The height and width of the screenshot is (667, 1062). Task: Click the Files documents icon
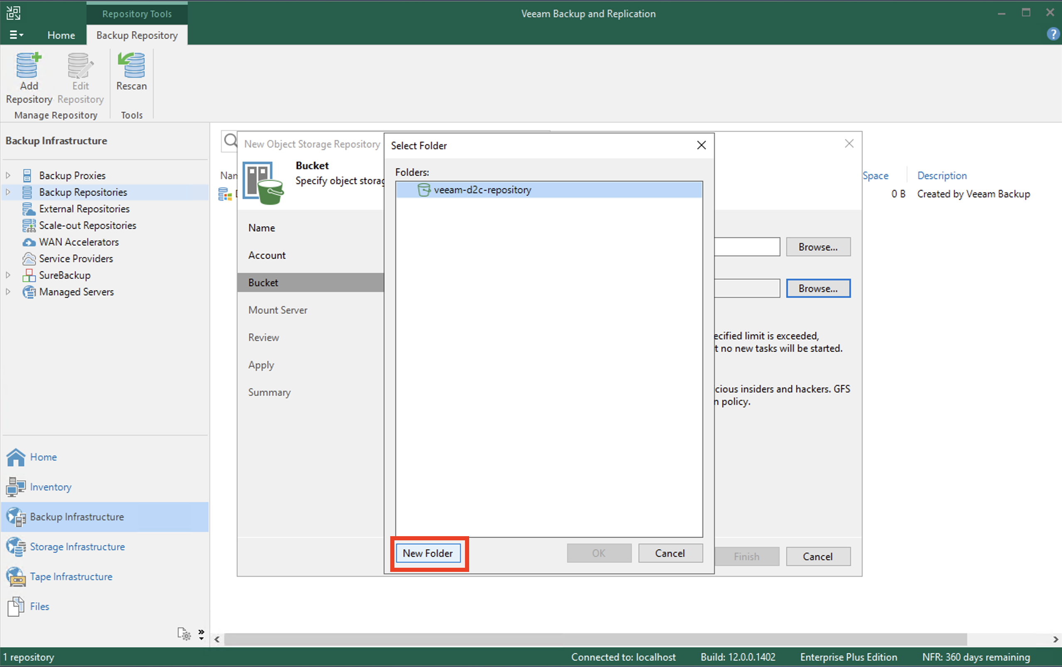point(16,606)
